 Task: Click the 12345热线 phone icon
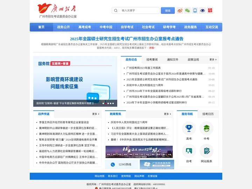point(113,164)
